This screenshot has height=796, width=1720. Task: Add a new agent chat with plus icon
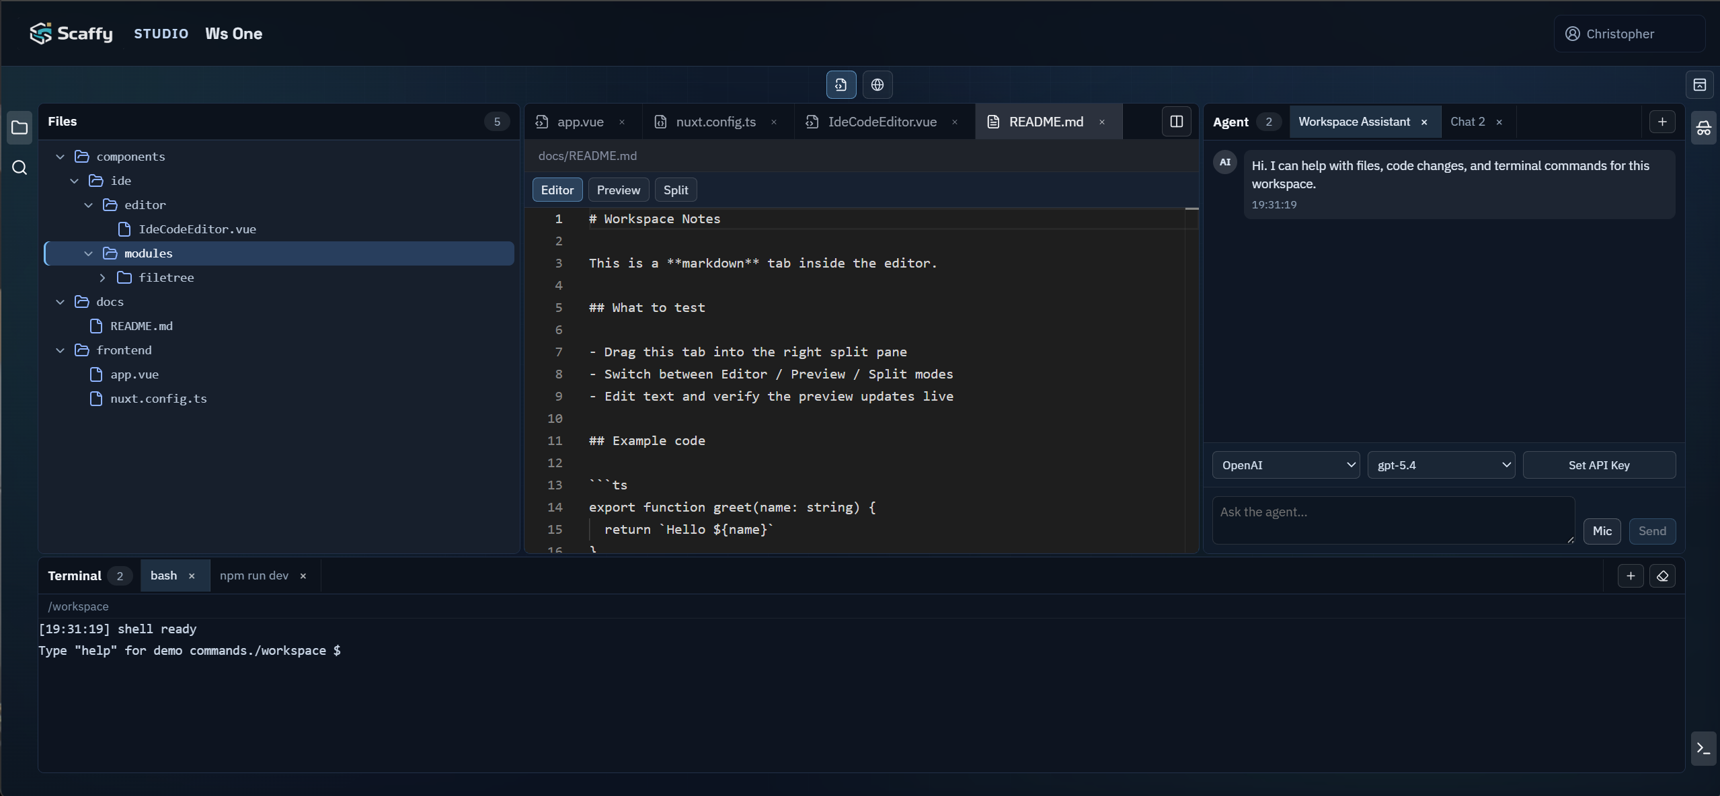pyautogui.click(x=1662, y=122)
